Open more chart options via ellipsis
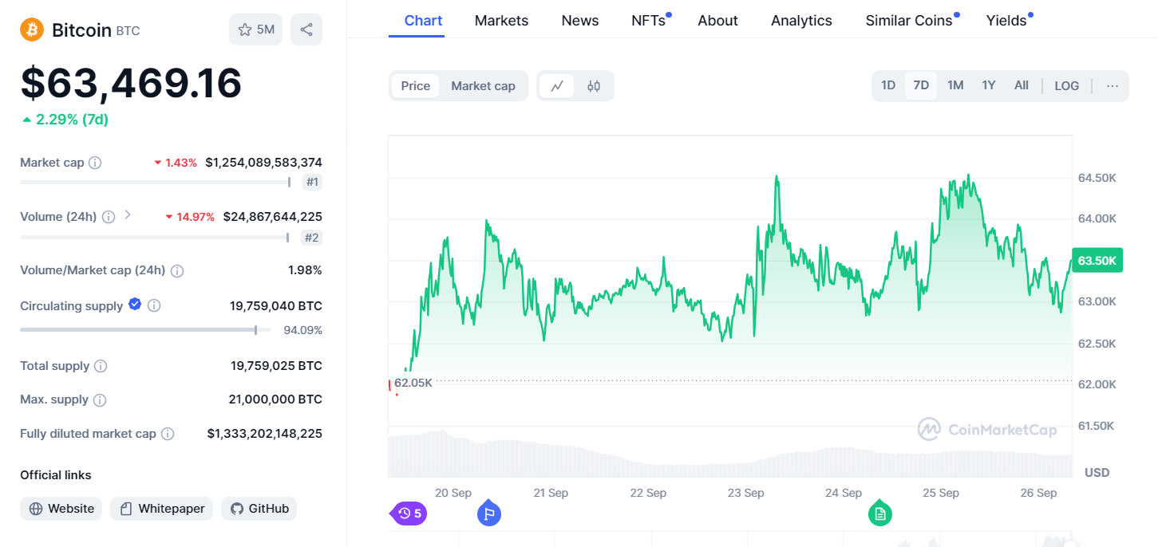Viewport: 1158px width, 547px height. coord(1112,85)
